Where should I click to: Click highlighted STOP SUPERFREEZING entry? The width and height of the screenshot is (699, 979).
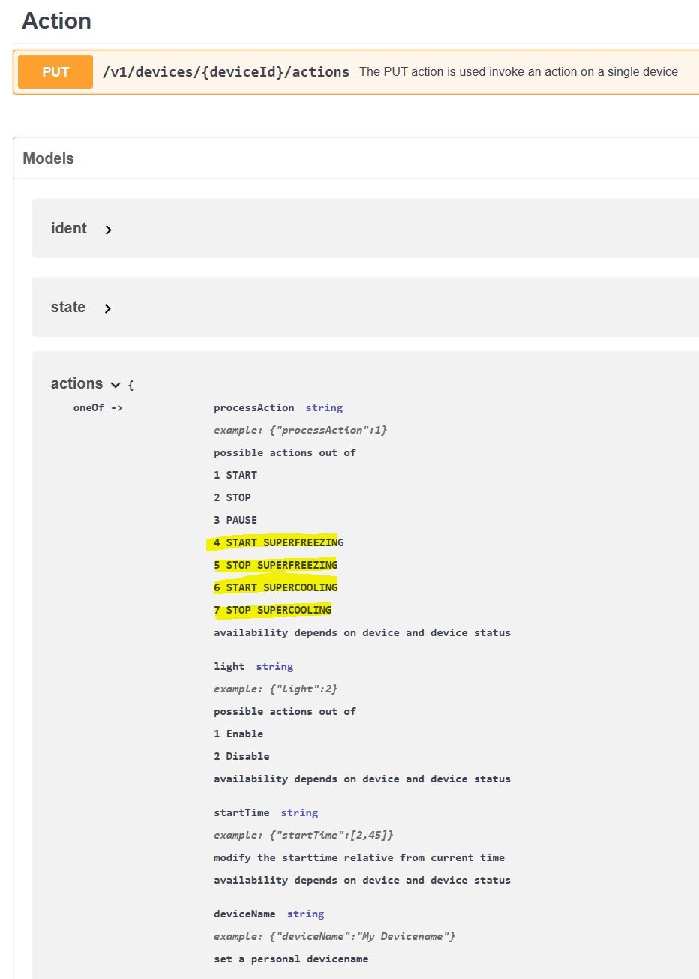pyautogui.click(x=276, y=565)
